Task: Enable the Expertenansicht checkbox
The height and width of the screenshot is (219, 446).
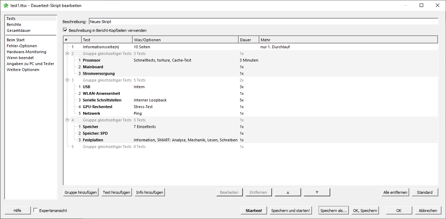Action: coord(35,210)
